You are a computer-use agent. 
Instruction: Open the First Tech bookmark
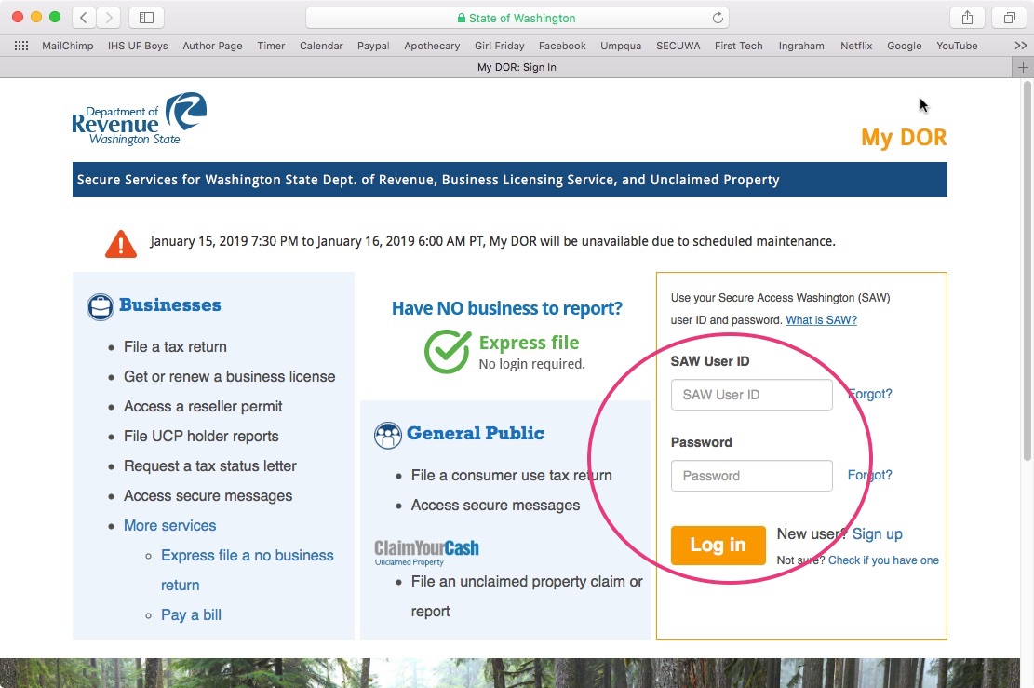(739, 46)
